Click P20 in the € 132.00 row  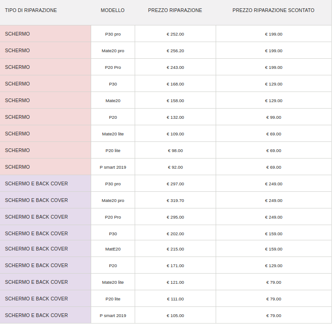[x=113, y=117]
